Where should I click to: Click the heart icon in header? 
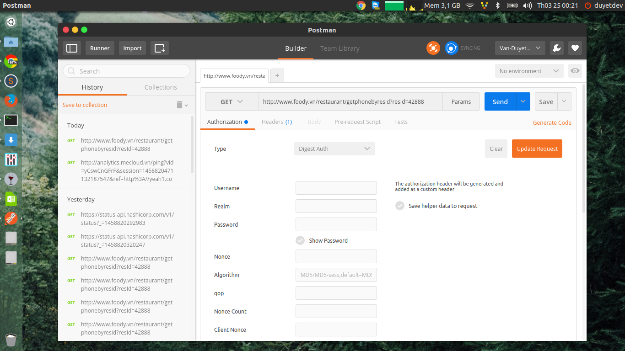575,48
